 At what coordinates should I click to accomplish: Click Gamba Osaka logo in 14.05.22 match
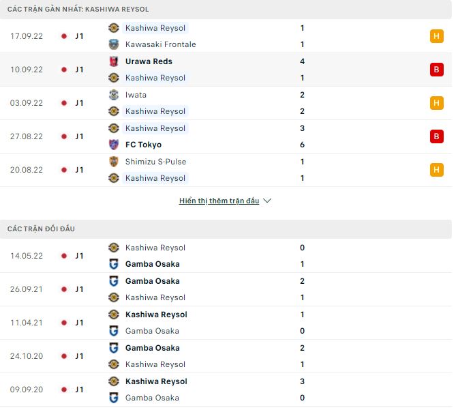coord(114,264)
